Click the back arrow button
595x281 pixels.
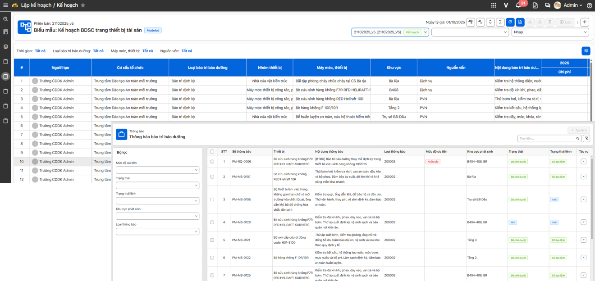[585, 22]
